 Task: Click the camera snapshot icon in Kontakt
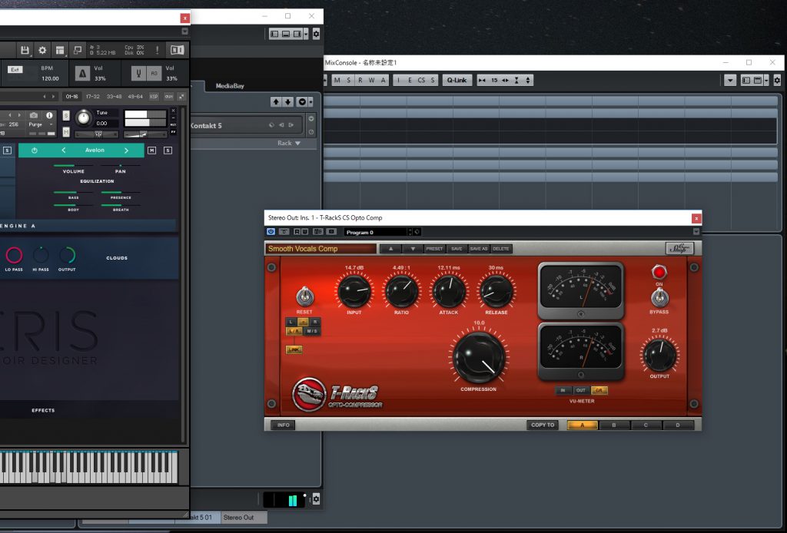pyautogui.click(x=34, y=115)
